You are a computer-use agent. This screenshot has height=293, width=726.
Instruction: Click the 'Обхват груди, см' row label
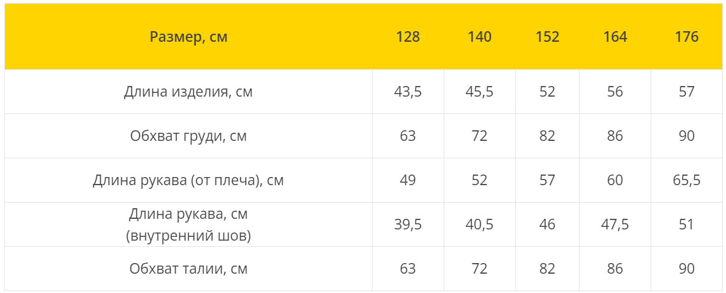click(x=188, y=136)
